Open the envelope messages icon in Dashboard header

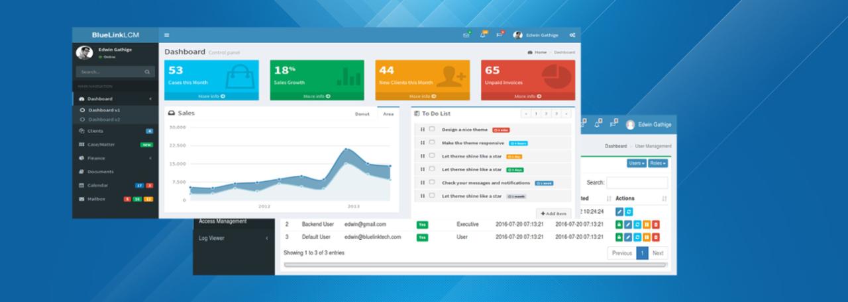coord(466,35)
